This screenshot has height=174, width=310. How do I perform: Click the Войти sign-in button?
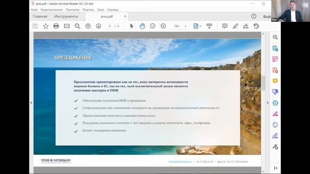tap(267, 17)
